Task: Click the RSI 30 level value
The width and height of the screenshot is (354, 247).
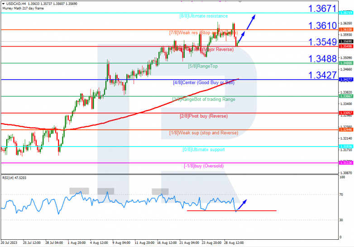Action: (341, 220)
